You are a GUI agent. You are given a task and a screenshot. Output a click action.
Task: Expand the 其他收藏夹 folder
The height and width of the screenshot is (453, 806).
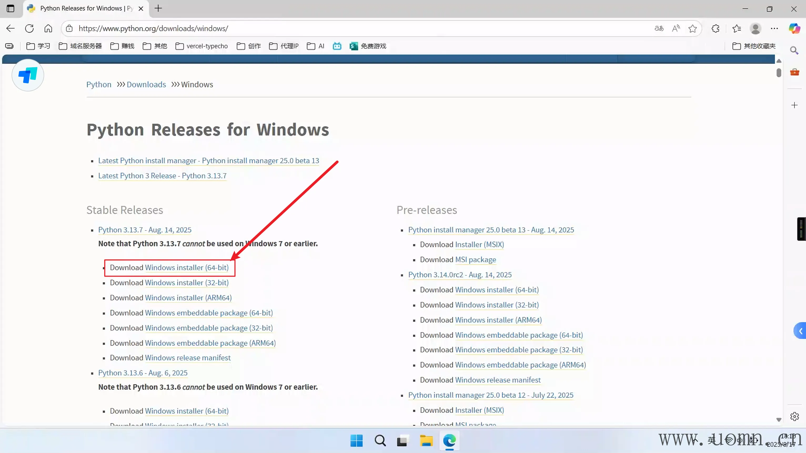point(754,46)
